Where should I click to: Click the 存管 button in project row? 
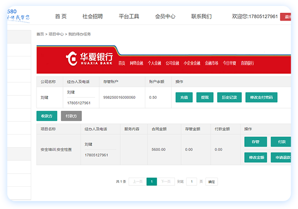pyautogui.click(x=255, y=142)
